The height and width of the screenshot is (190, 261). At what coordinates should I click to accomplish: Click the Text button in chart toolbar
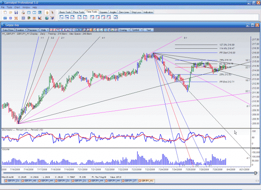tap(149, 30)
